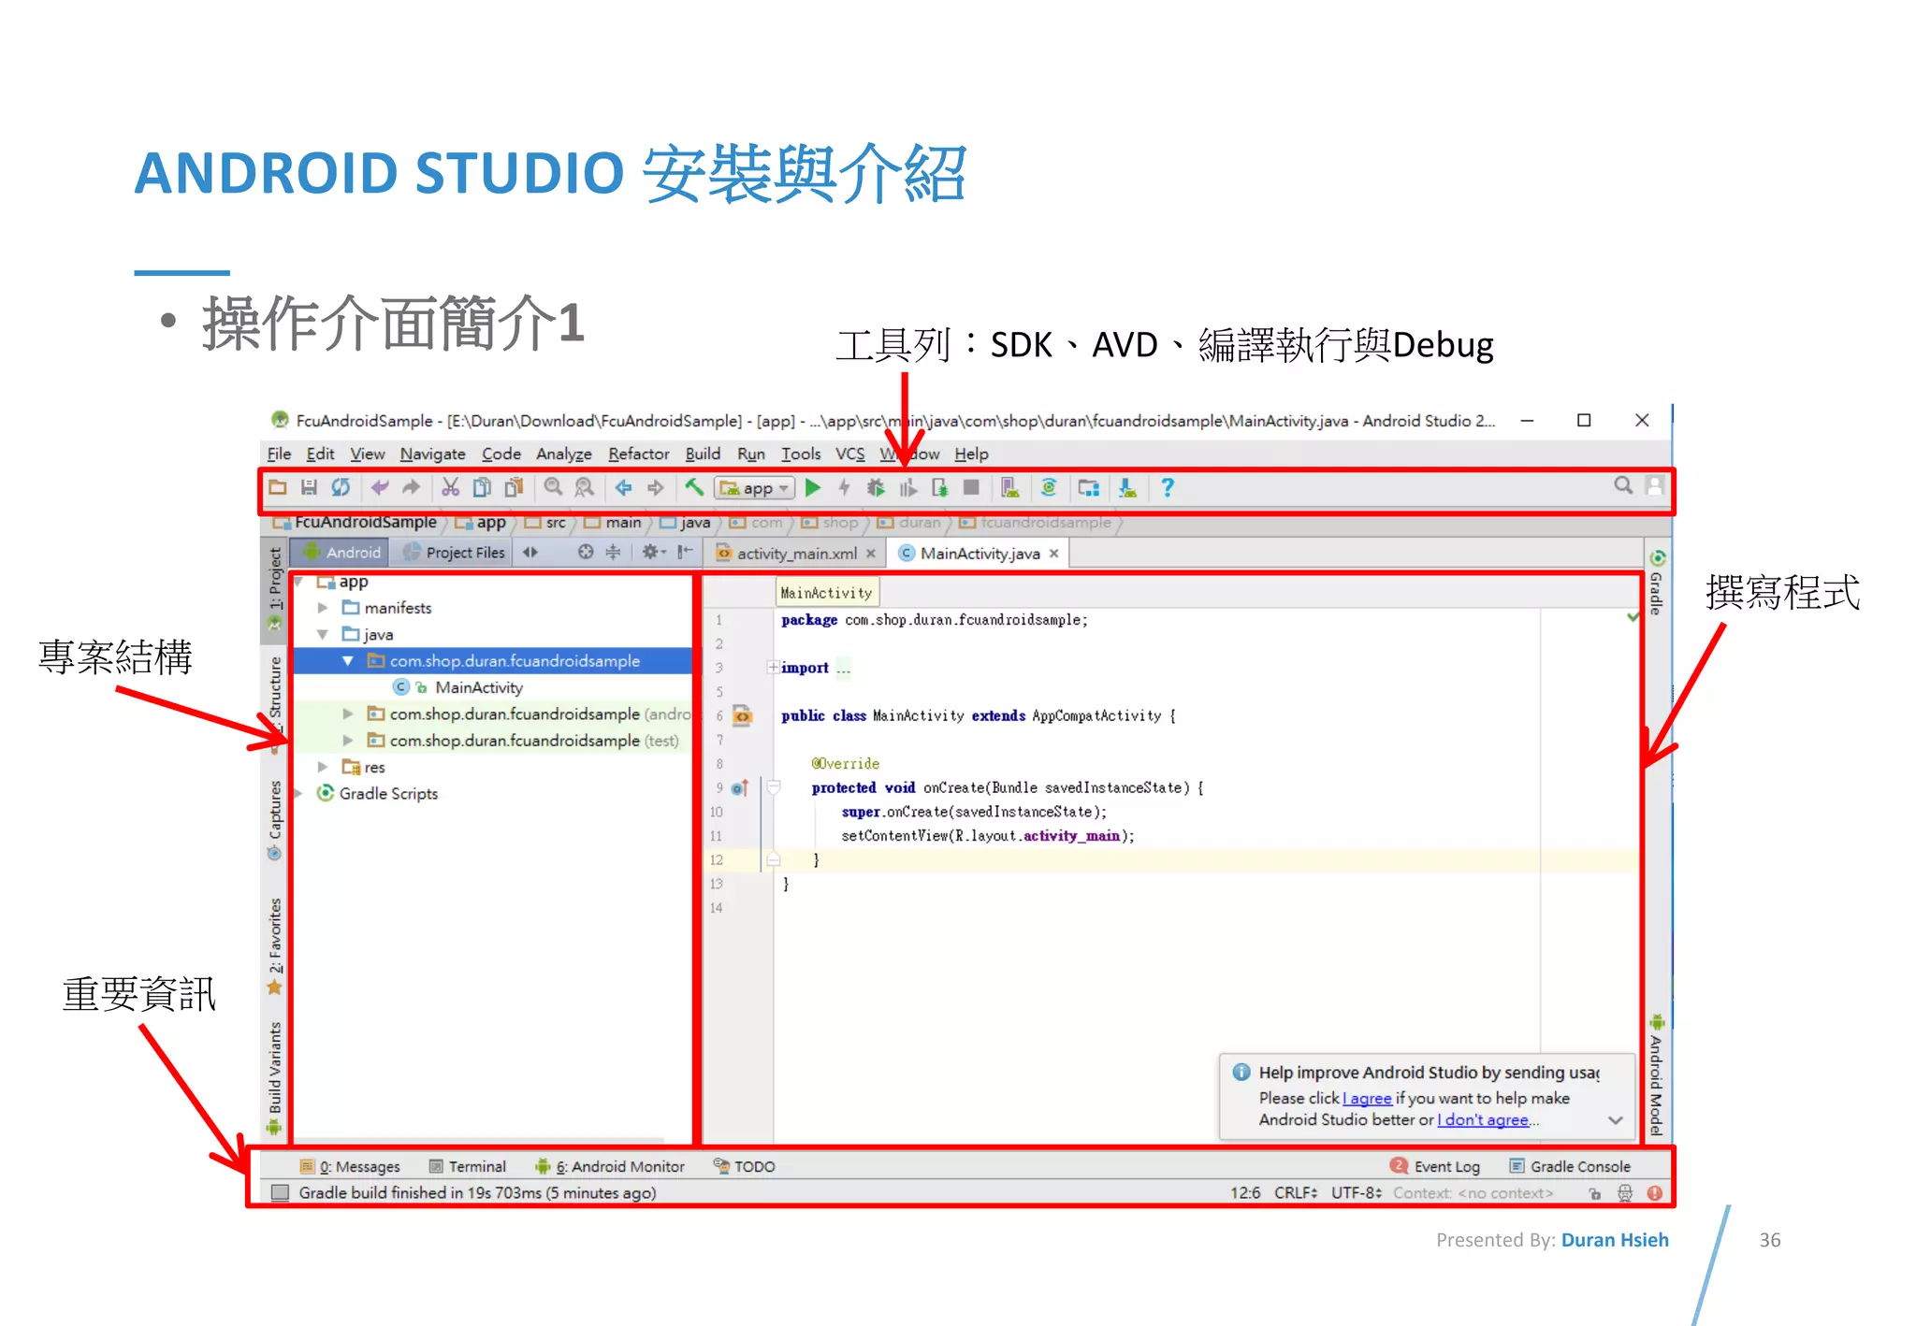Screen dimensions: 1916x1326
Task: Select the Project Files view tab
Action: (x=455, y=553)
